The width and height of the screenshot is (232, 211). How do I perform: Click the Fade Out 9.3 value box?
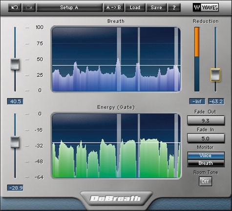[206, 121]
